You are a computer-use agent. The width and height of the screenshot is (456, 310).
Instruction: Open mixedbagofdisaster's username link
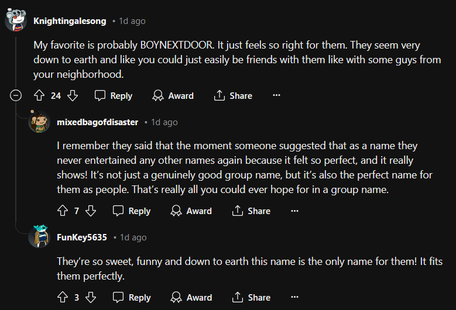pyautogui.click(x=97, y=122)
